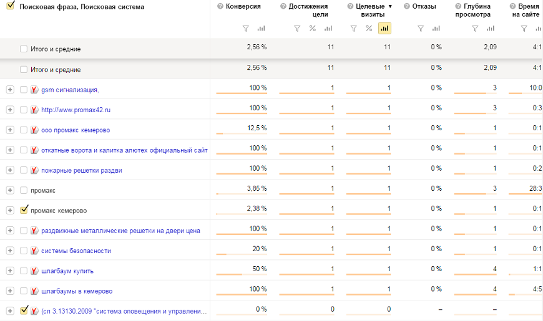Image resolution: width=543 pixels, height=321 pixels.
Task: Expand the системы безопасности row
Action: 10,251
